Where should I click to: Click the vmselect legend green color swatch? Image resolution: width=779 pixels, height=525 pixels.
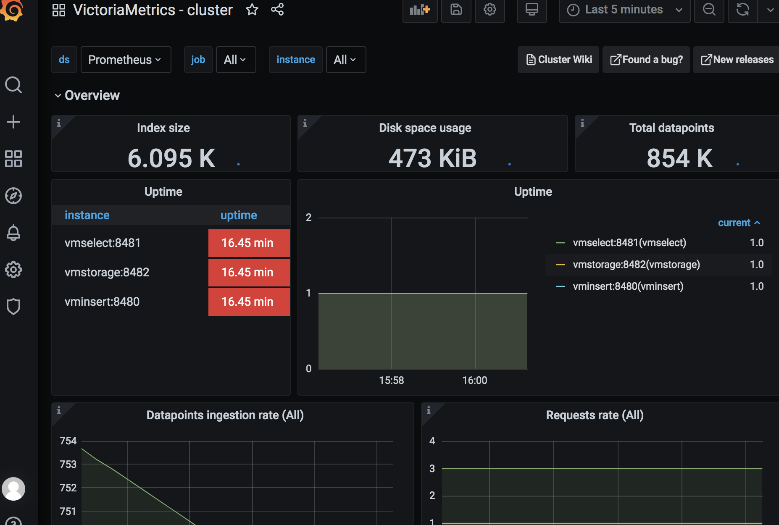[560, 243]
